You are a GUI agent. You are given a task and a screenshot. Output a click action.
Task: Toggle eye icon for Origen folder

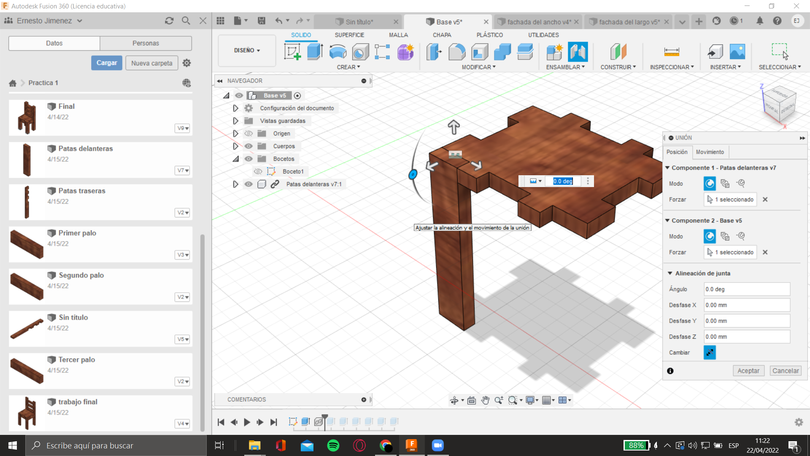[x=248, y=133]
